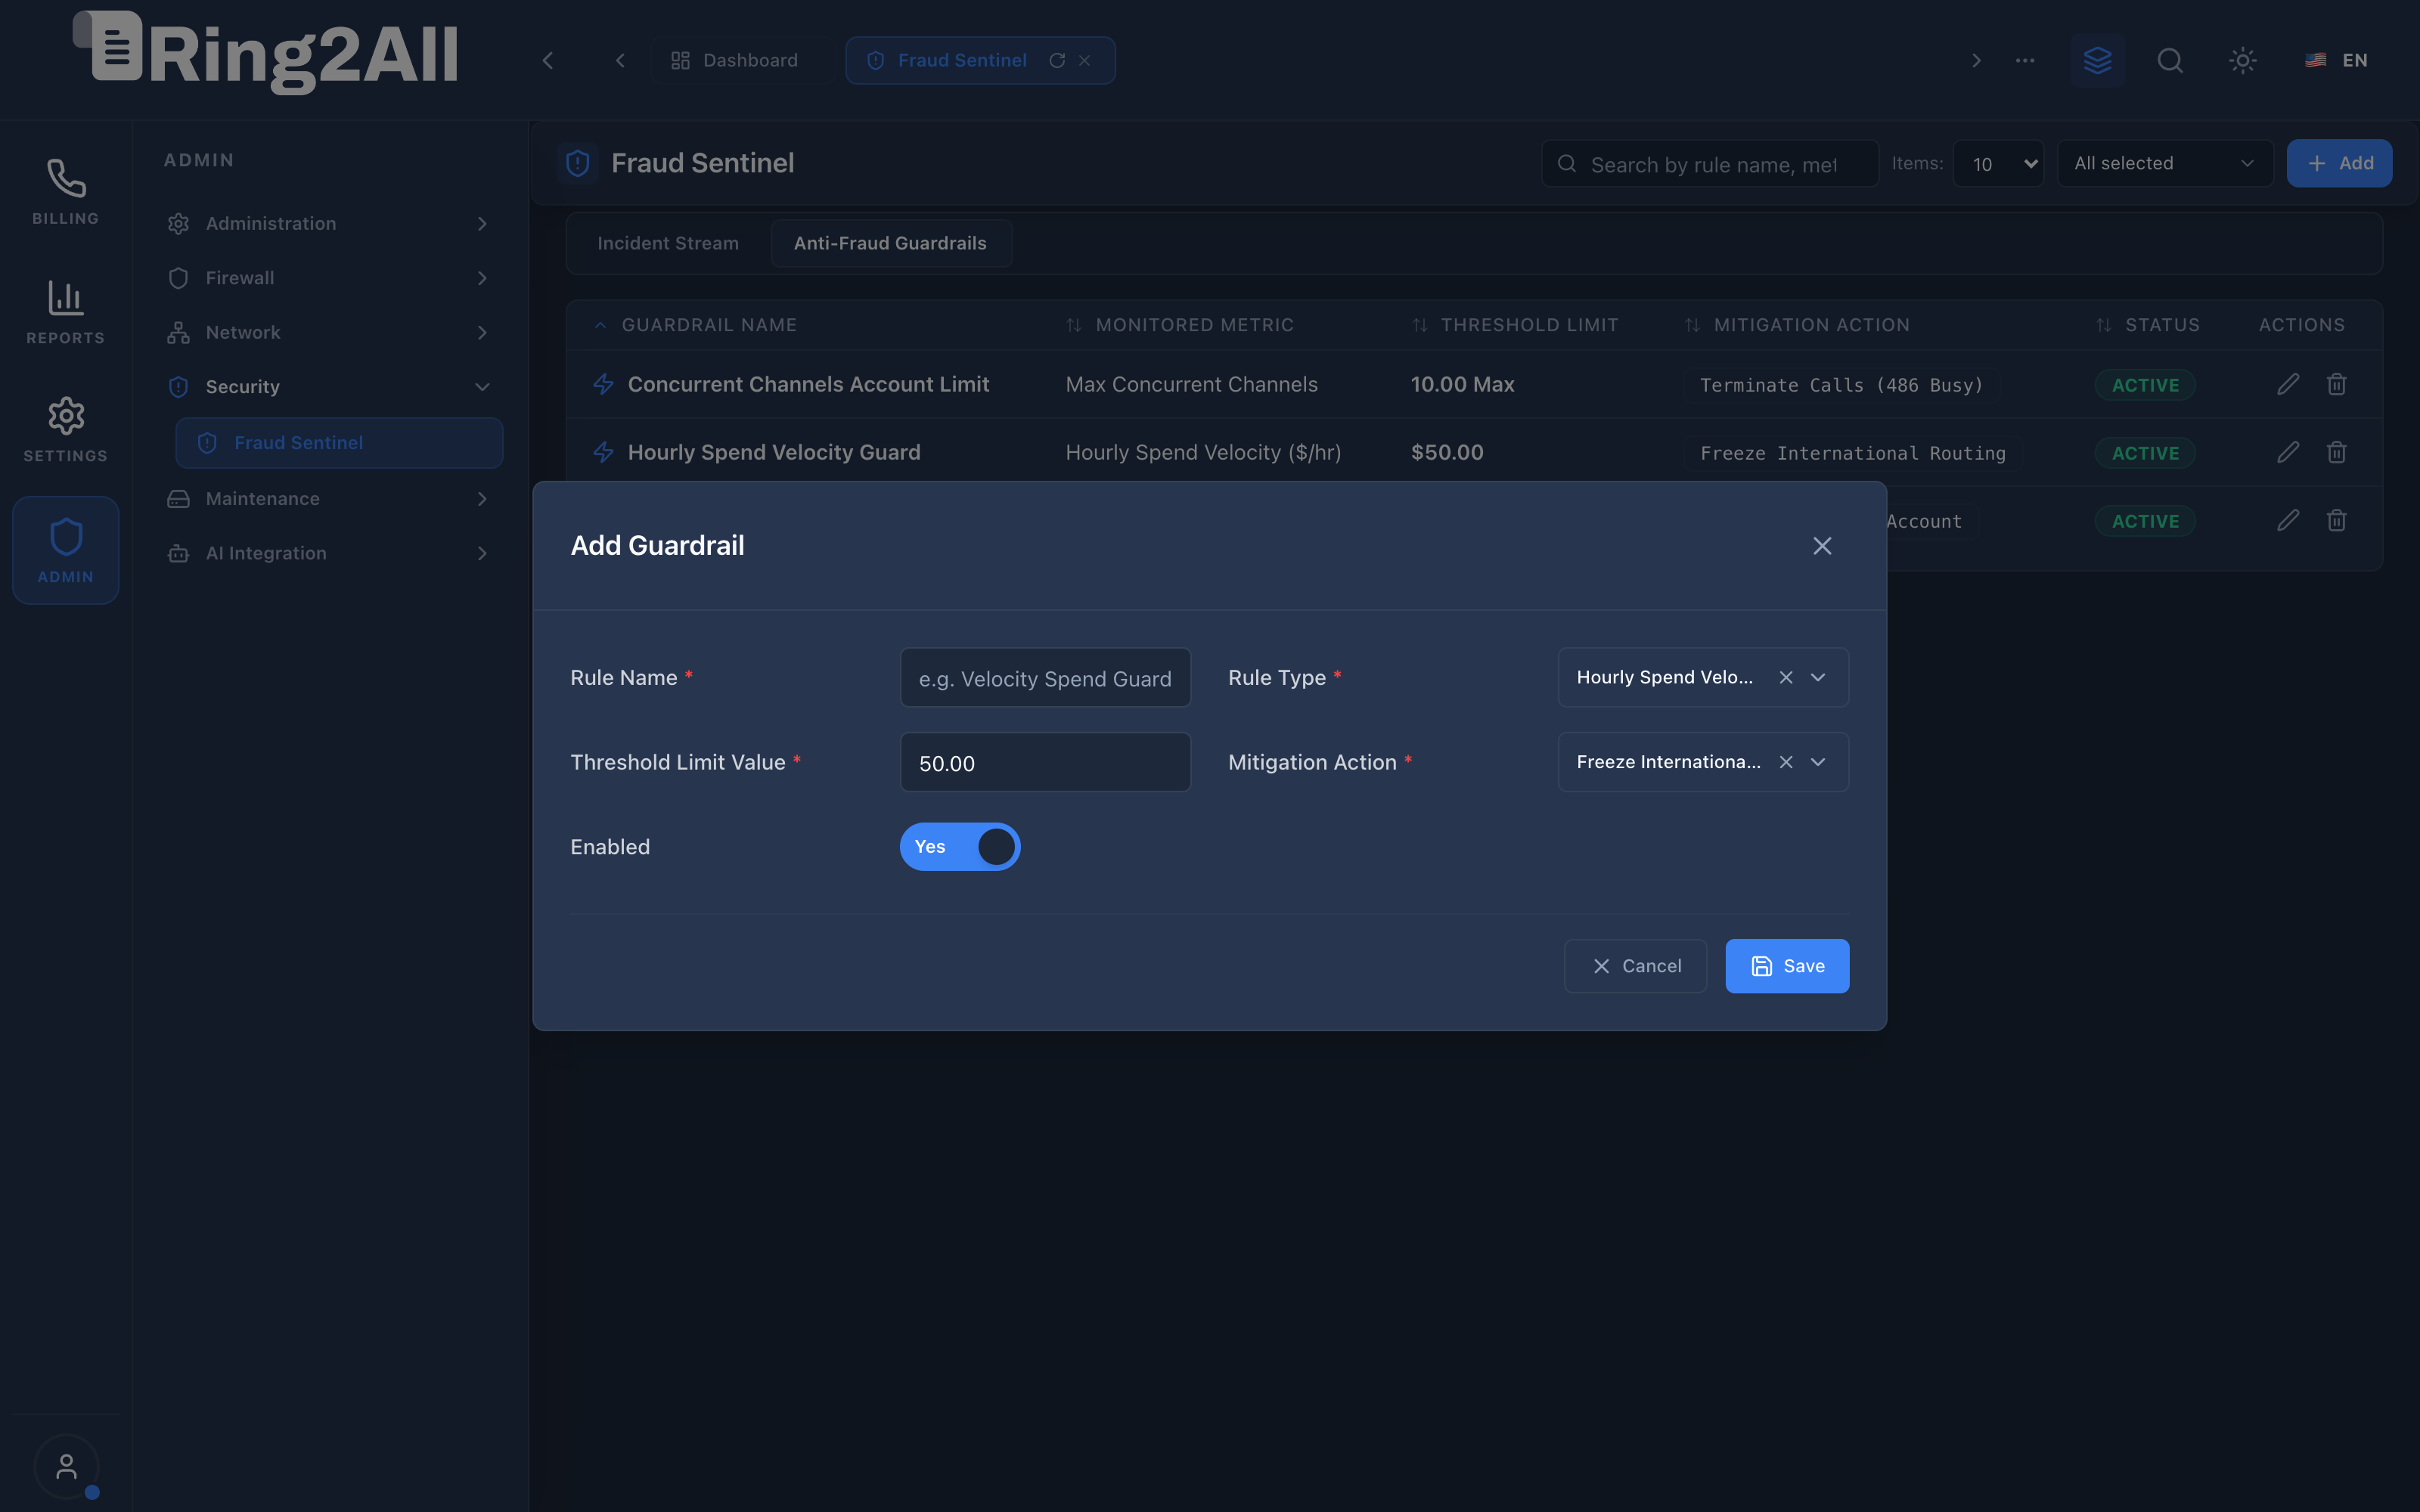Toggle the light/dark theme sun icon
This screenshot has height=1512, width=2420.
click(x=2242, y=60)
